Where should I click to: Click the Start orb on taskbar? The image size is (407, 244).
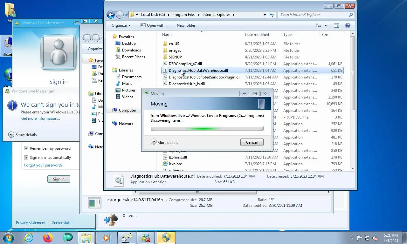point(8,237)
